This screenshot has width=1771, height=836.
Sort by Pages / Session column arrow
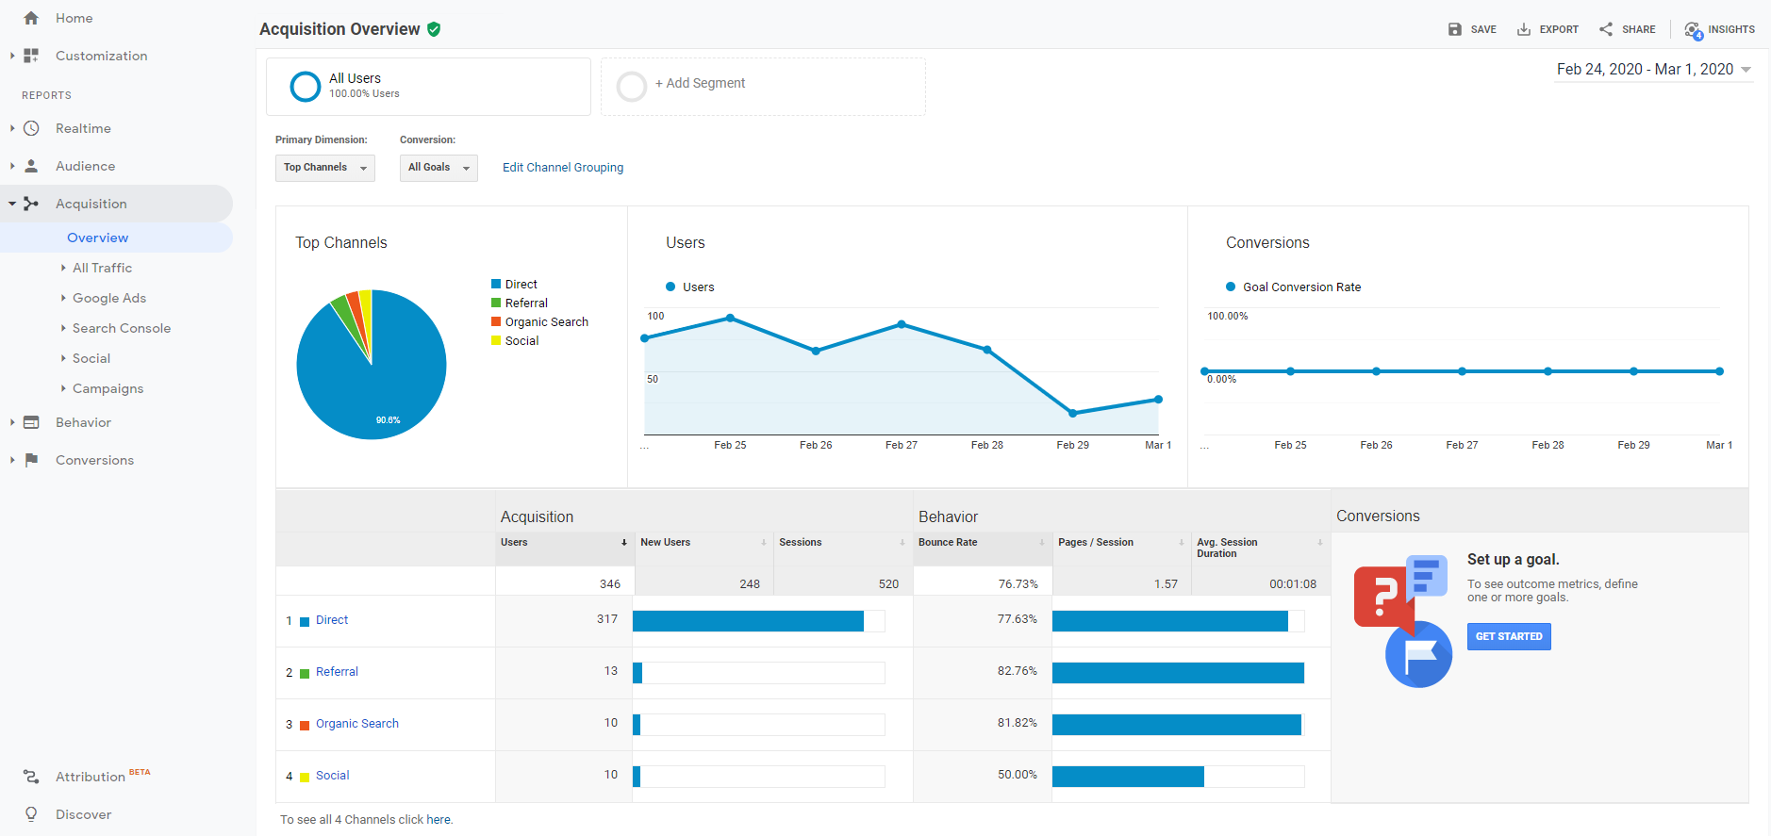(1181, 543)
